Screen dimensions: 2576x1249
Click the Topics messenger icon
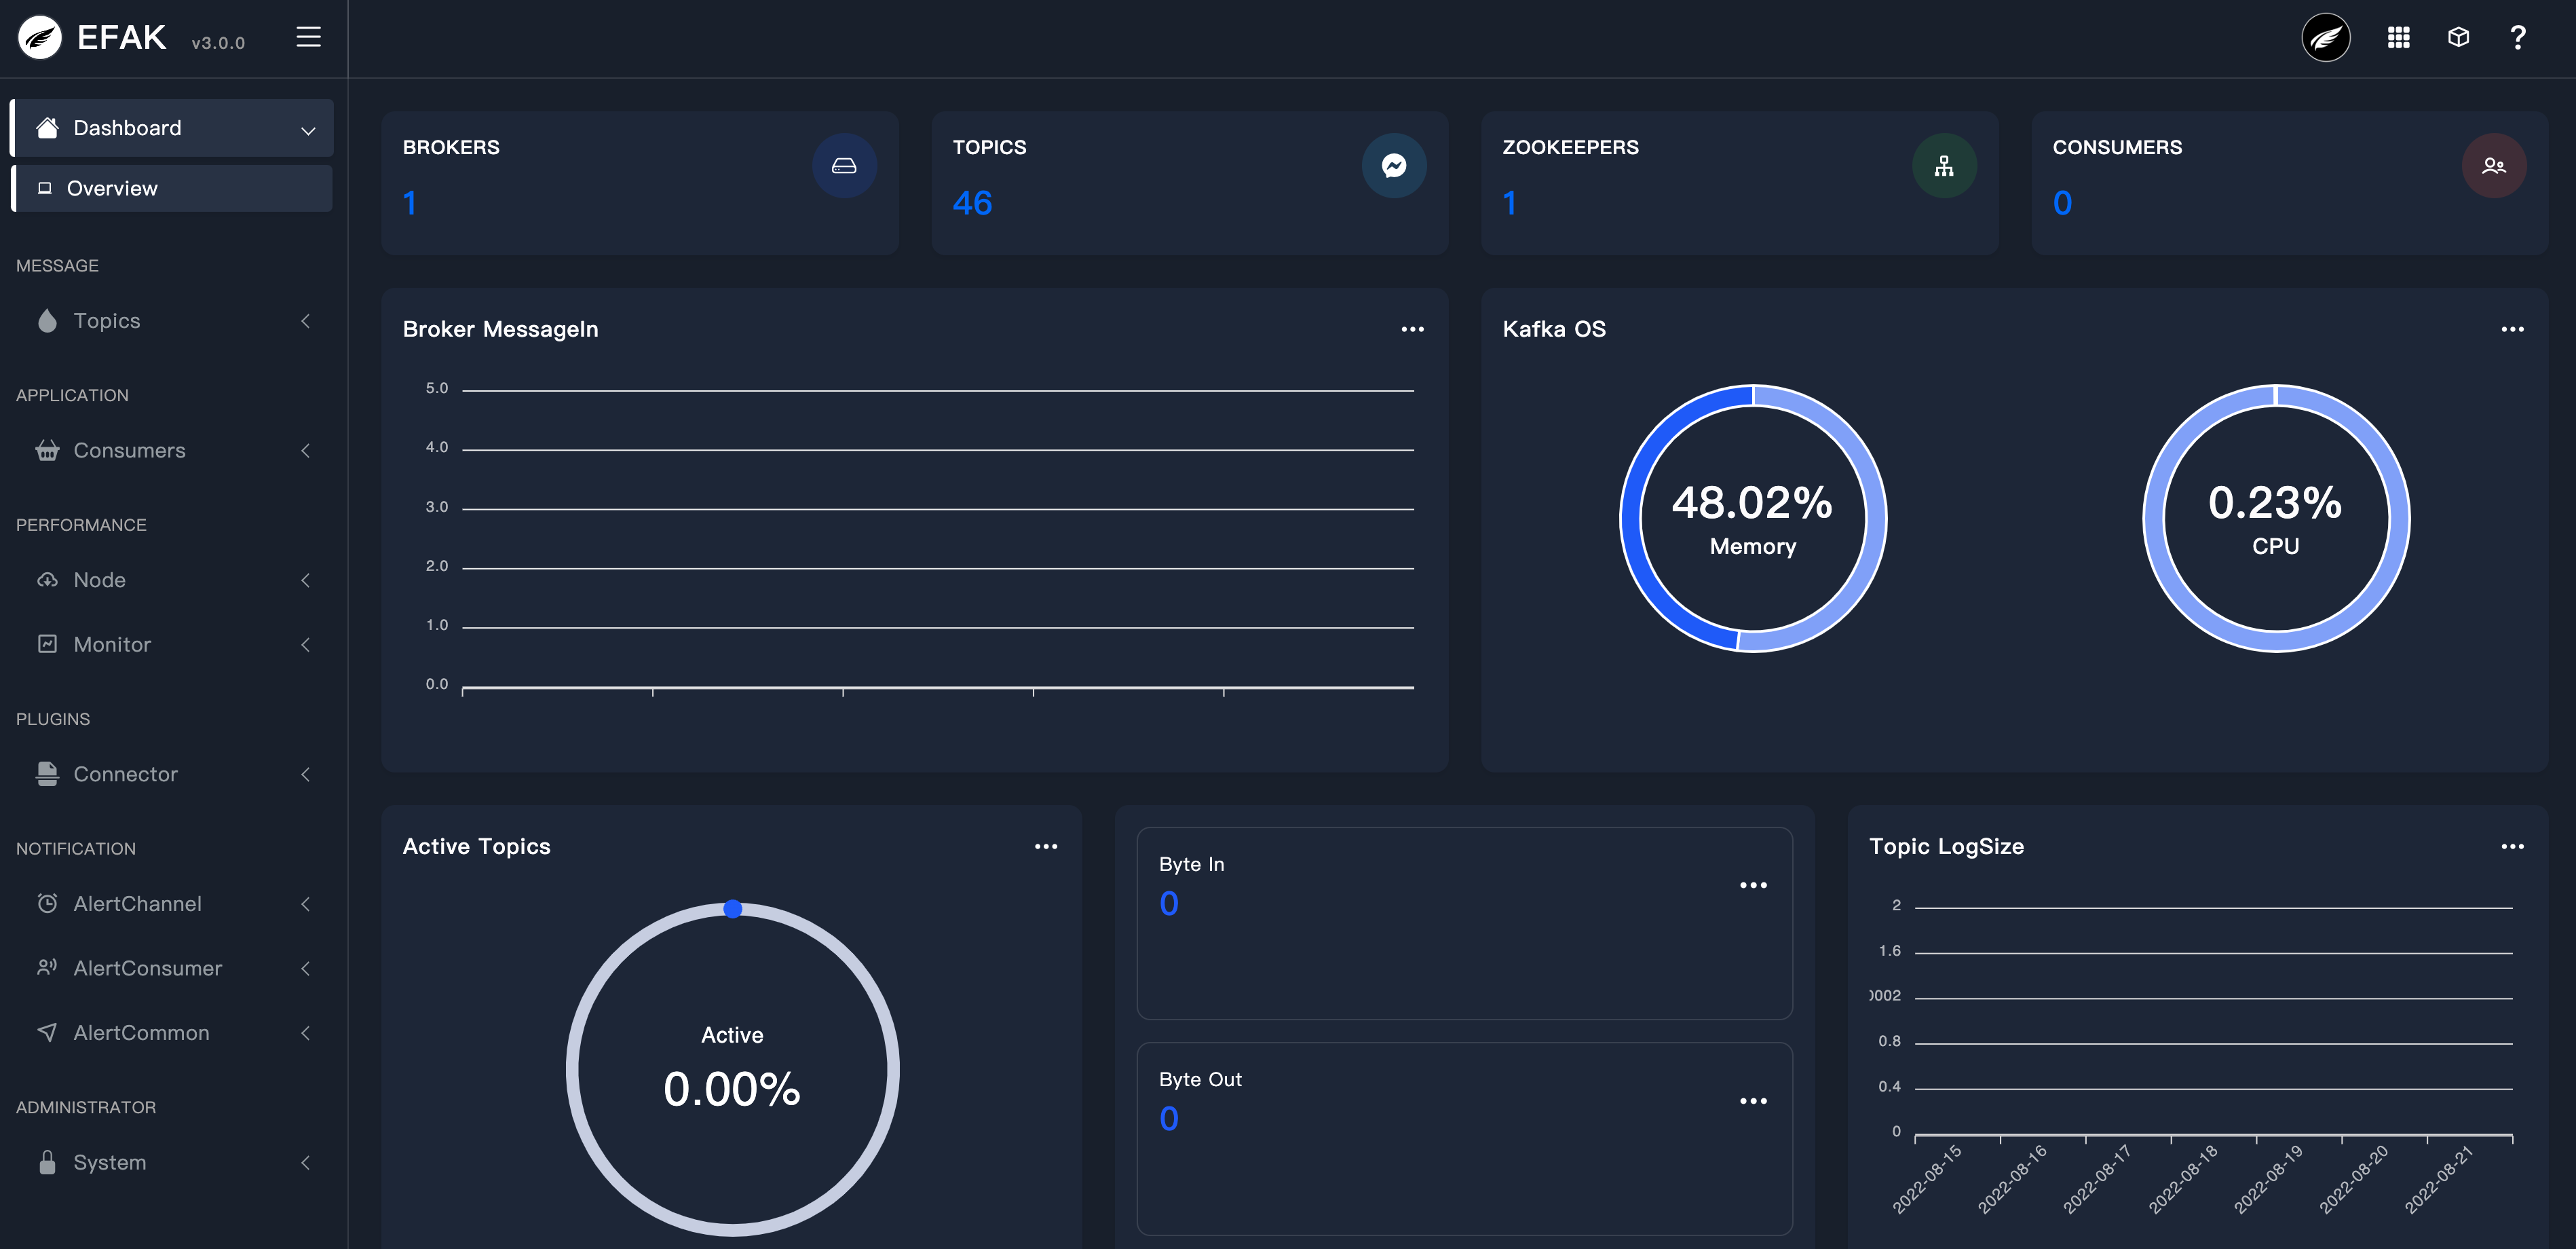pyautogui.click(x=1394, y=166)
